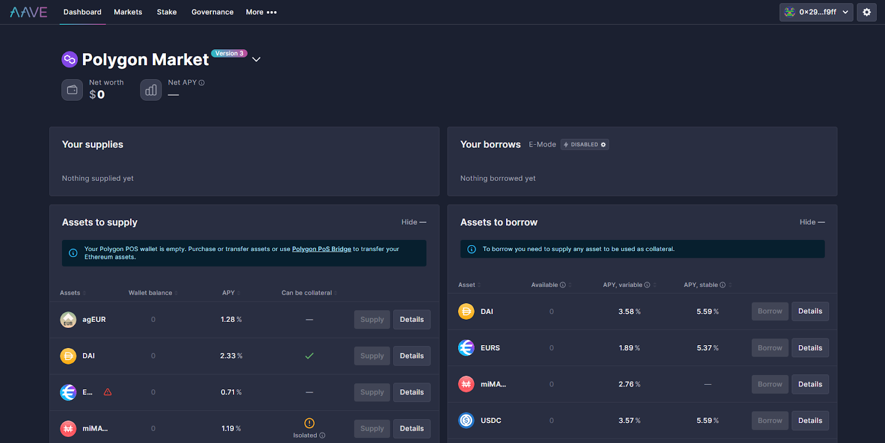Click the agEUR token icon

(x=68, y=320)
